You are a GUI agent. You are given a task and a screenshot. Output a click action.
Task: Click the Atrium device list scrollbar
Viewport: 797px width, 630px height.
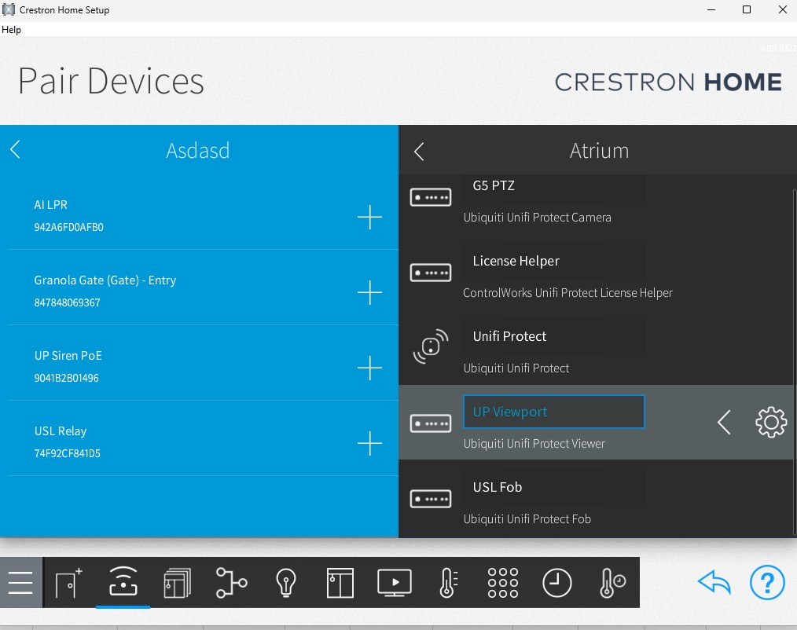point(794,362)
